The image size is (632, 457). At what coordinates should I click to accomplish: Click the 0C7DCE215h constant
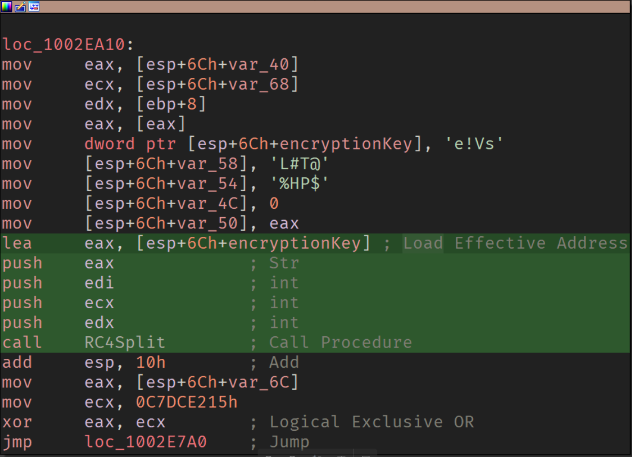[x=187, y=402]
